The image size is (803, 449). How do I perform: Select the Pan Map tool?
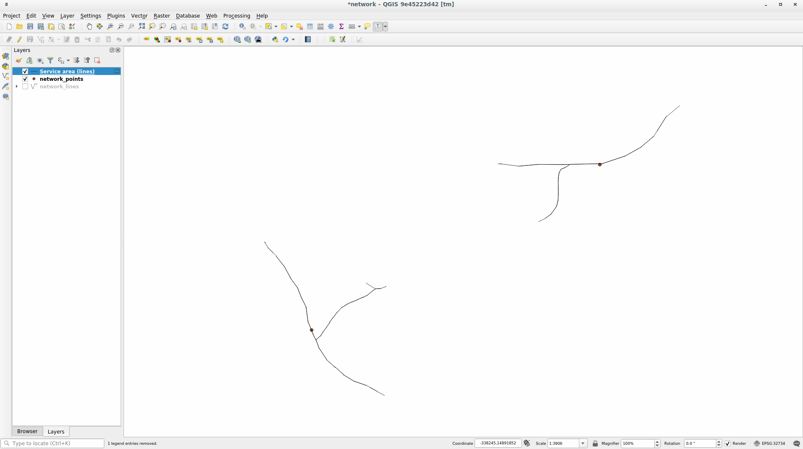89,26
